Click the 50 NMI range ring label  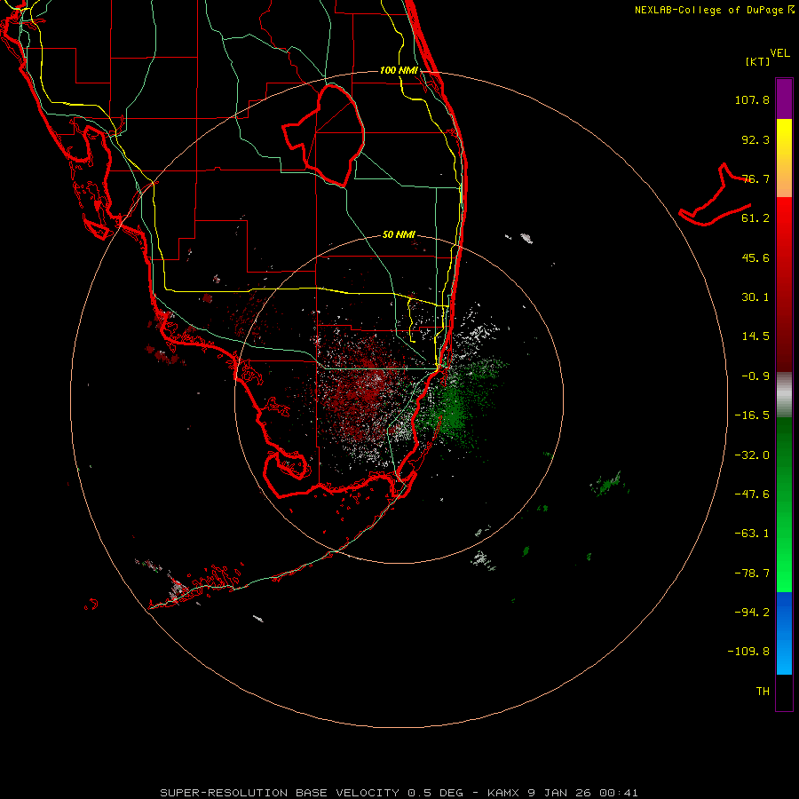coord(399,235)
